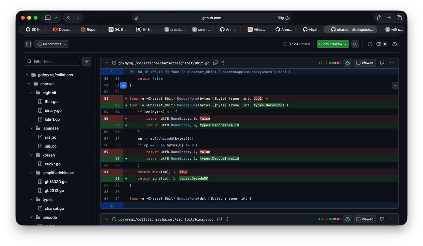
Task: Open diff view settings gear icon
Action: click(355, 44)
